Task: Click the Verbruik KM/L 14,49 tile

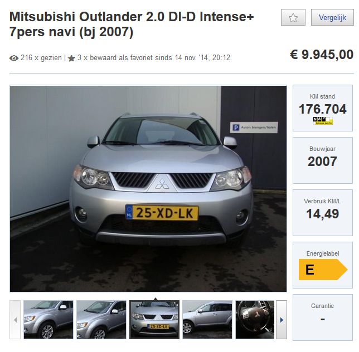Action: 323,213
